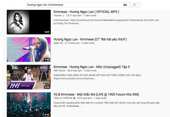Open title 'Hương Ngọc Lan - Kimmese (CT "Bài hát yêu thích")'

(90, 39)
